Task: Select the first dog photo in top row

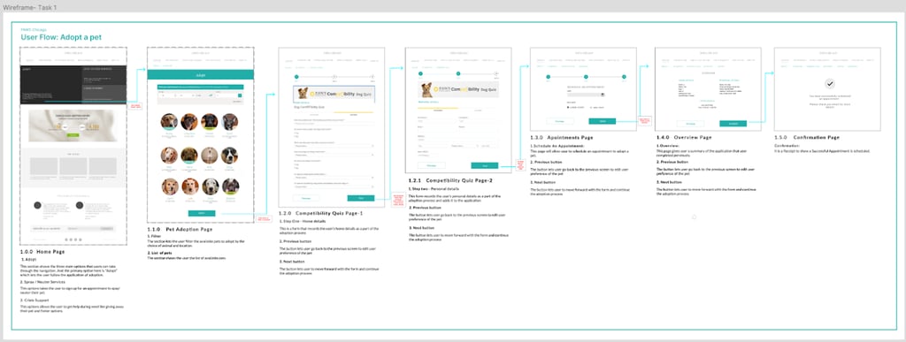Action: pos(169,121)
